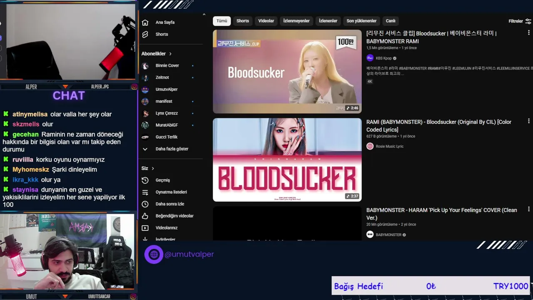The image size is (533, 300).
Task: Open İndirilenler download icon
Action: (145, 239)
